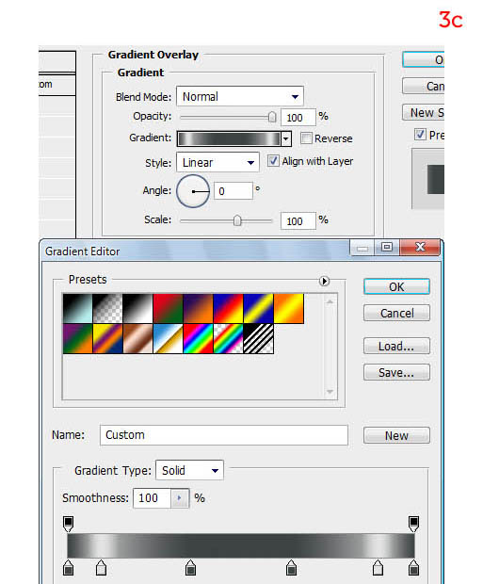Select the right white color stop

378,567
